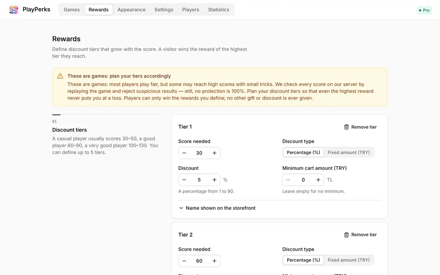The image size is (440, 275).
Task: Switch to the Appearance tab
Action: 131,9
